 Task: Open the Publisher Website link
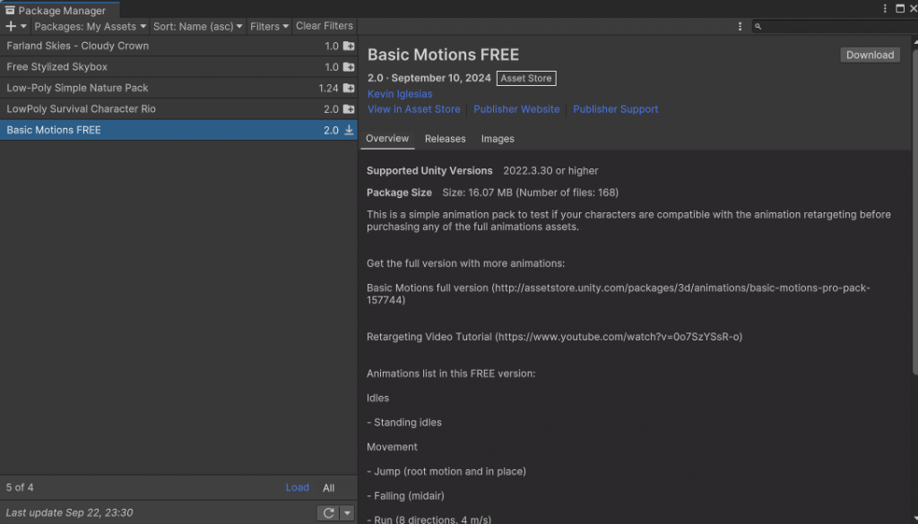516,109
